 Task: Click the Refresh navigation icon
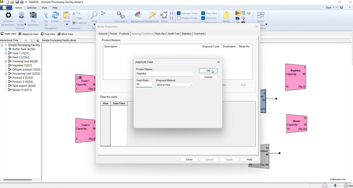pyautogui.click(x=55, y=15)
